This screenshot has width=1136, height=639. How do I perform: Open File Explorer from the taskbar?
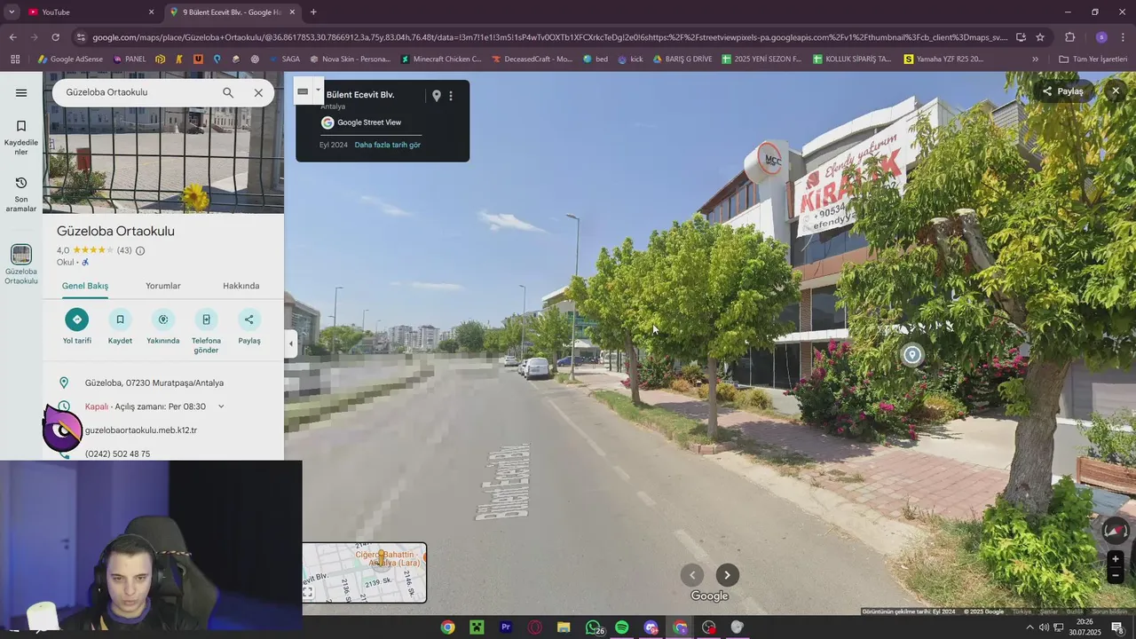point(564,627)
